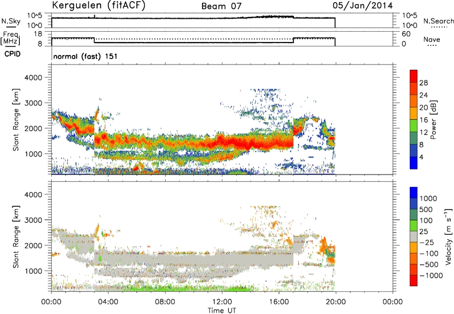Click the 'N.Search' legend label

click(x=439, y=21)
